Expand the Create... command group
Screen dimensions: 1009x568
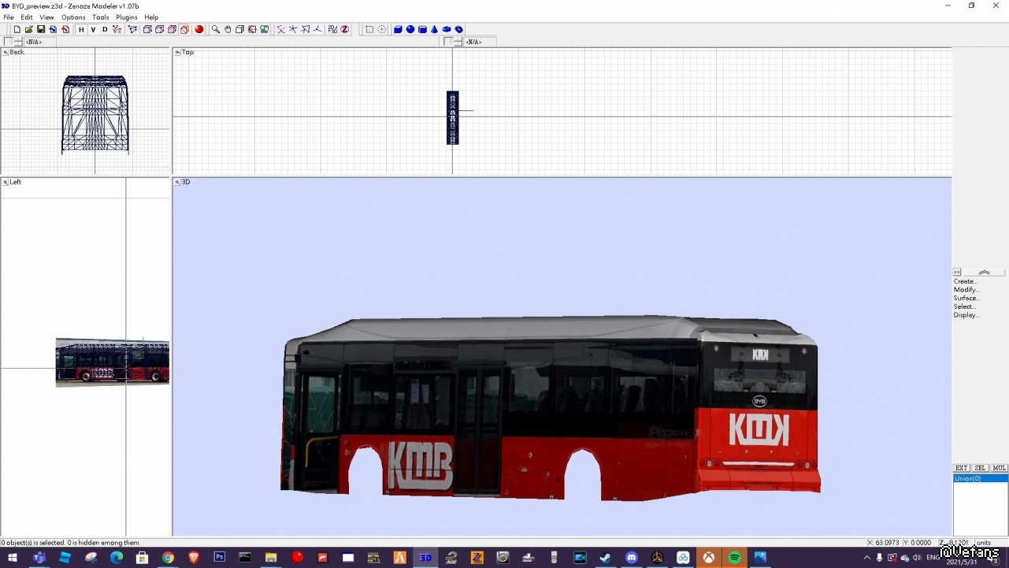click(966, 281)
